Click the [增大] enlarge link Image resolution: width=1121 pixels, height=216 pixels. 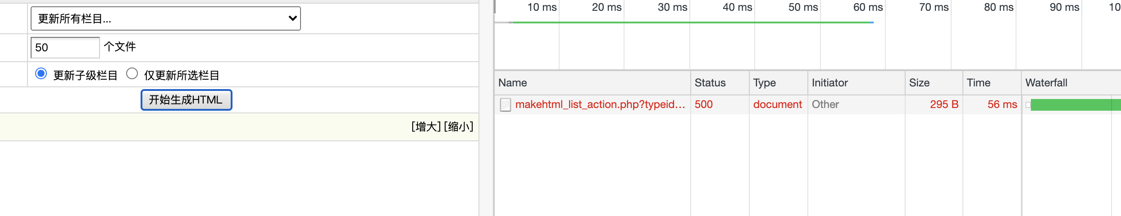click(426, 126)
